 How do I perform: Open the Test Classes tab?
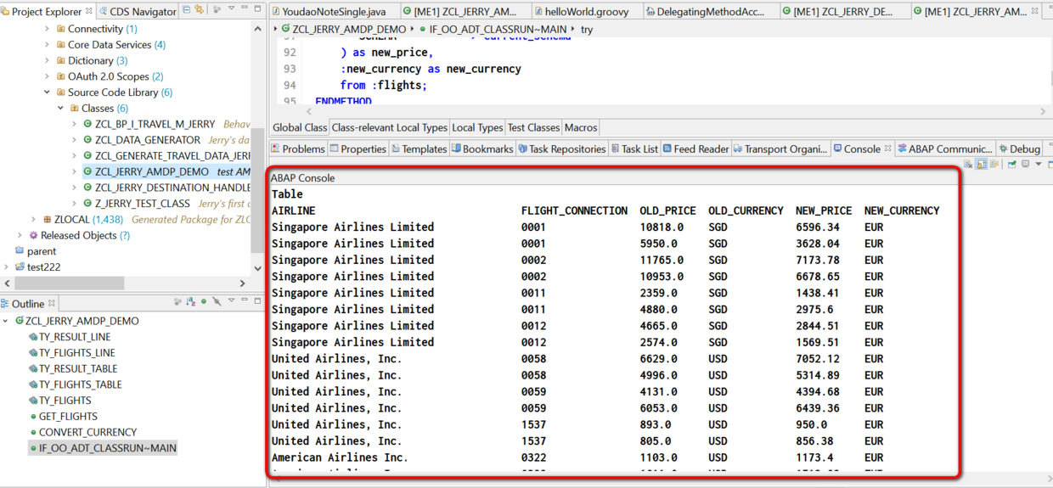pyautogui.click(x=533, y=127)
